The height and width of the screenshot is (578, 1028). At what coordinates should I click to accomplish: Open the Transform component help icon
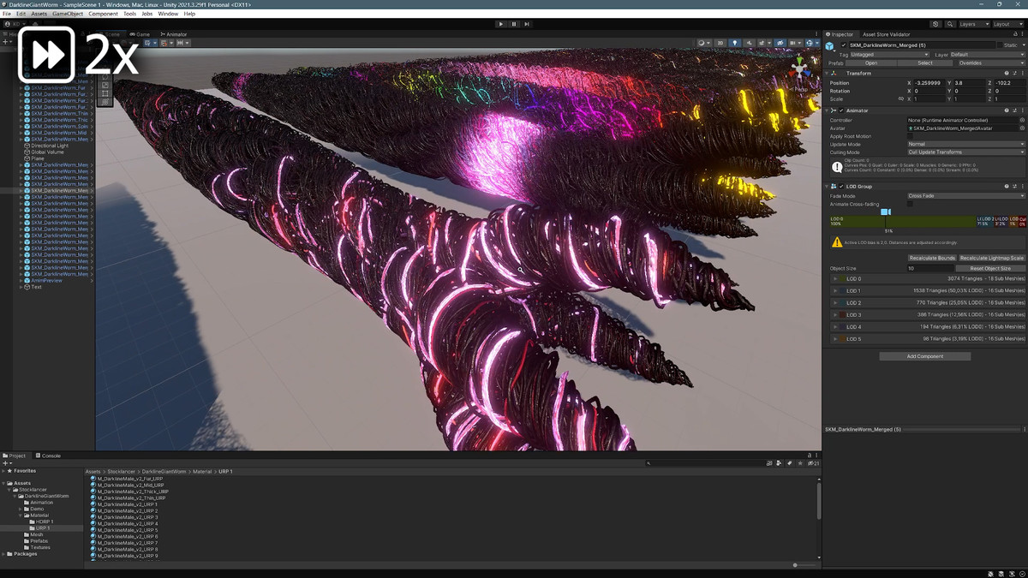click(x=1006, y=74)
